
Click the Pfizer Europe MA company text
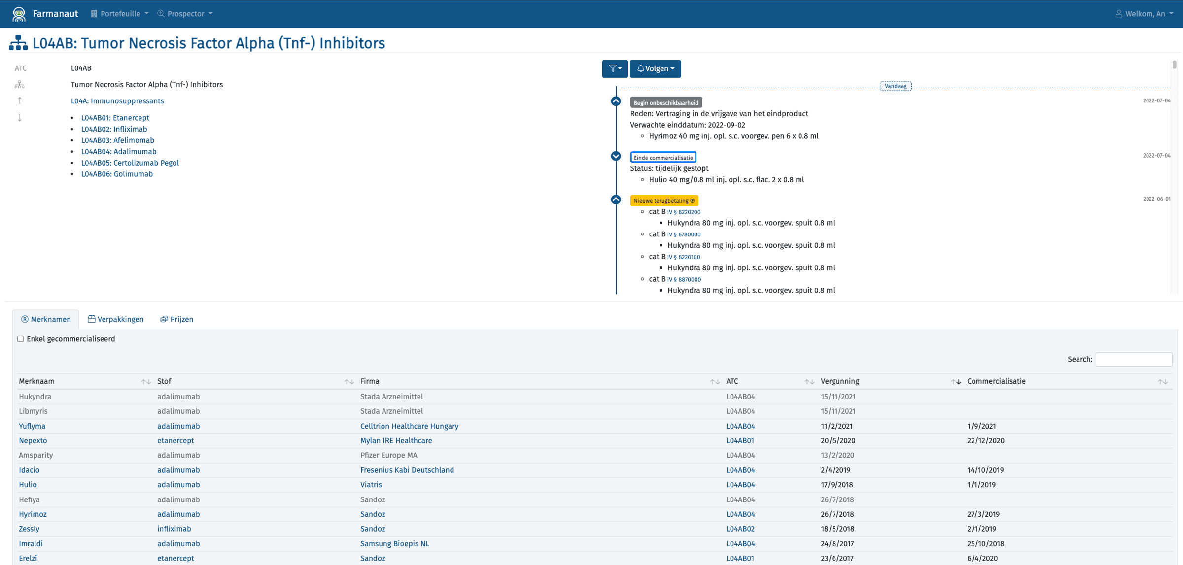(388, 456)
